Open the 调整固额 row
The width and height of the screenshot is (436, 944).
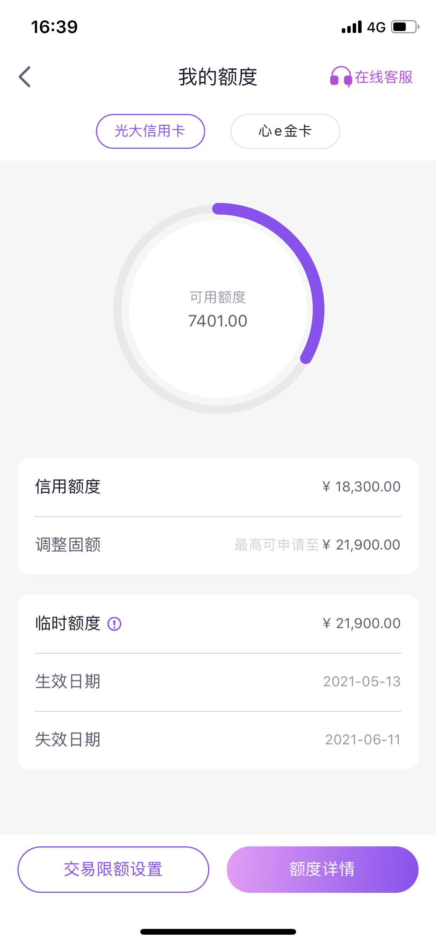(x=218, y=545)
